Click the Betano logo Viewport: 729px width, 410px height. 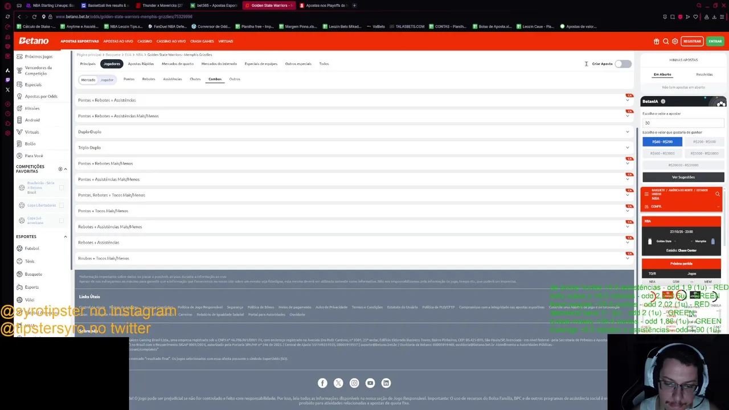34,41
